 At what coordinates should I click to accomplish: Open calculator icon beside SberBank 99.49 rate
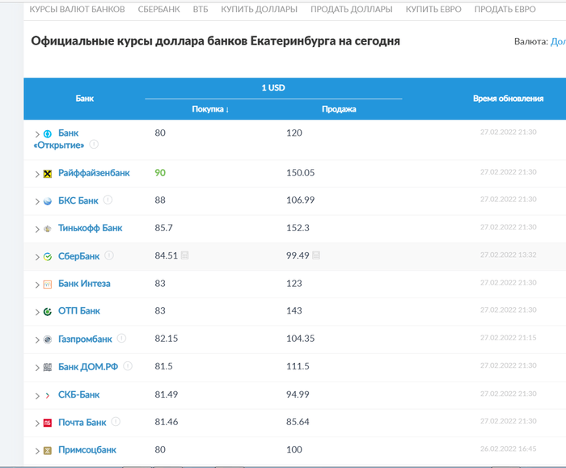click(x=316, y=255)
